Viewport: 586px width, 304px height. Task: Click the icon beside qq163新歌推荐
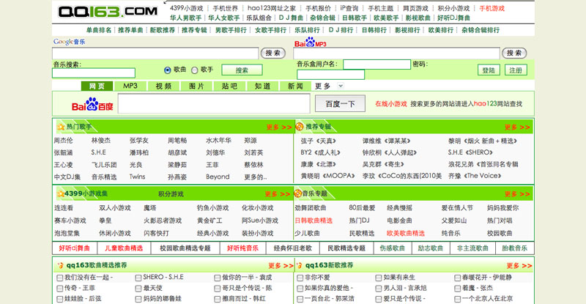pos(299,265)
